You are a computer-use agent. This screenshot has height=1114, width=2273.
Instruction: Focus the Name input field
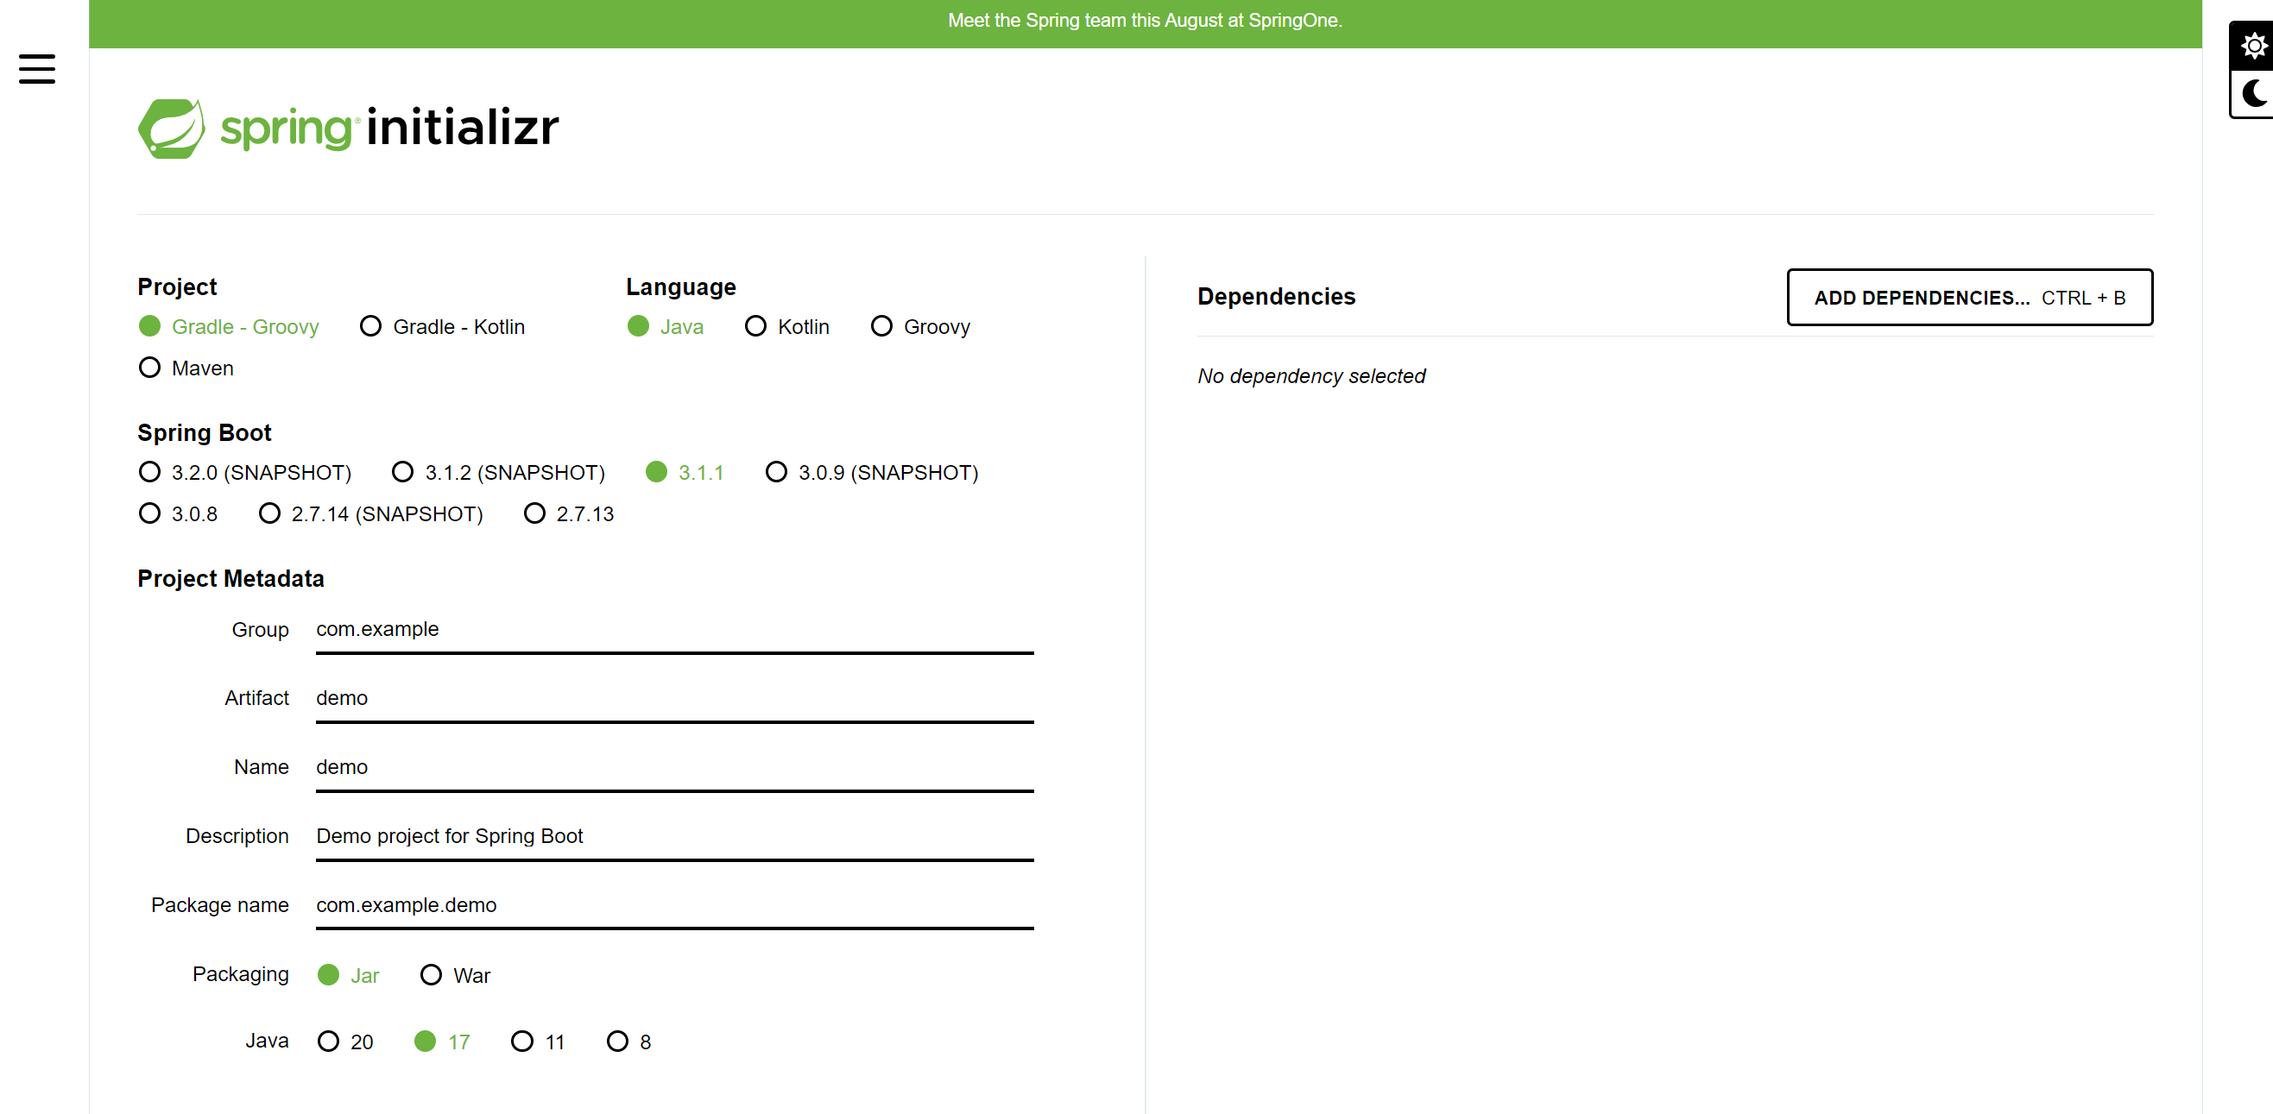click(674, 768)
